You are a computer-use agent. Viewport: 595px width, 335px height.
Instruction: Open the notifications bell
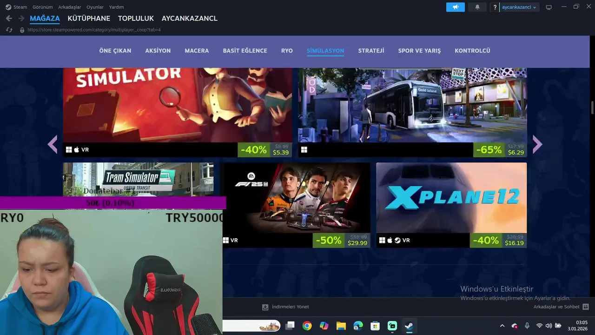[477, 7]
